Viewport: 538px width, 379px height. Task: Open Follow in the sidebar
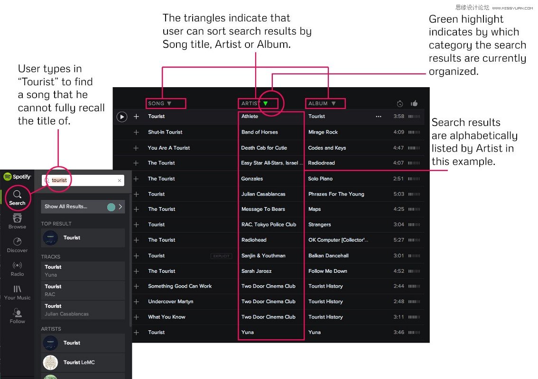point(17,316)
